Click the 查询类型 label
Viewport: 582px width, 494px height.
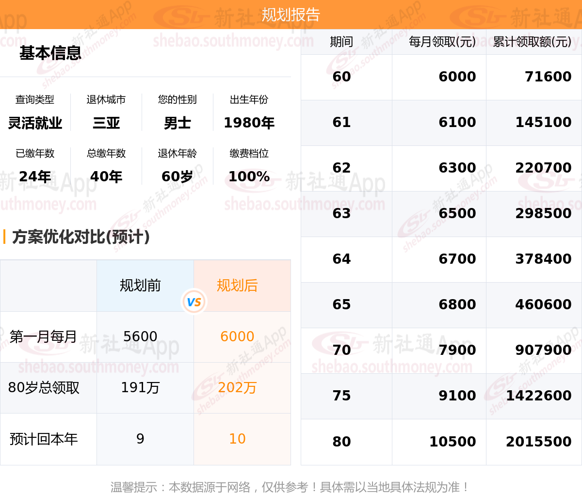coord(35,99)
